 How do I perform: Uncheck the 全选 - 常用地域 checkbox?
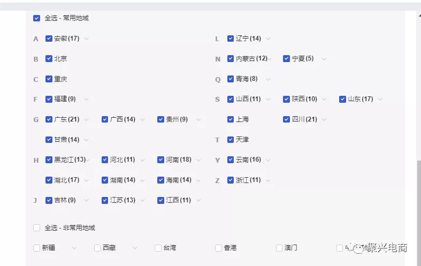pos(36,18)
